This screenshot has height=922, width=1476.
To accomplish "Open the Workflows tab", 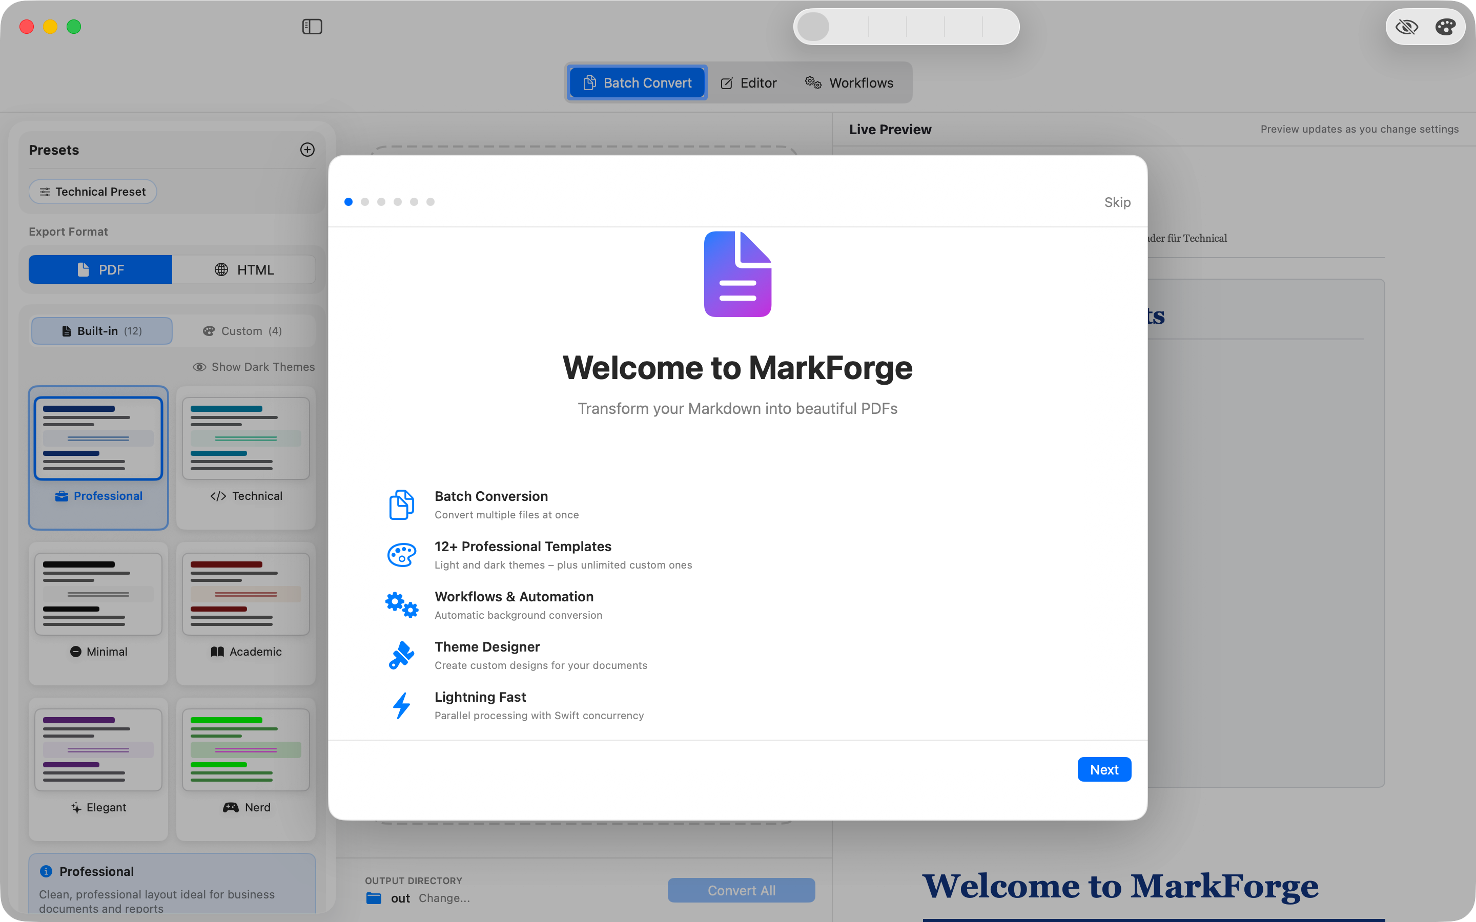I will [x=849, y=83].
